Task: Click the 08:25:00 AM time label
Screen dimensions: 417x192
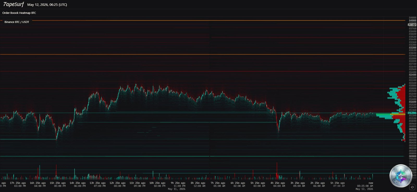Action: (365, 186)
